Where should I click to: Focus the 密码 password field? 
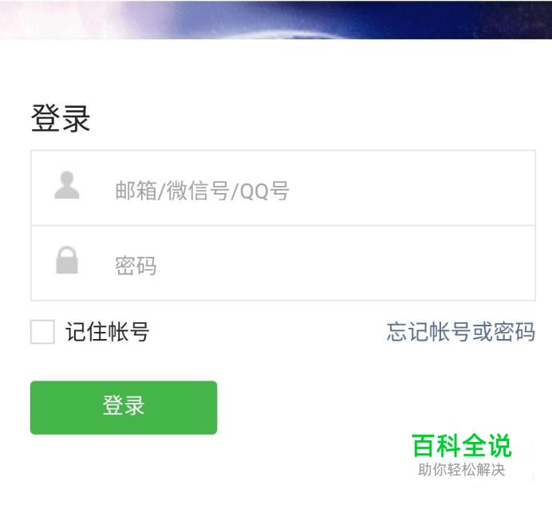click(x=283, y=263)
